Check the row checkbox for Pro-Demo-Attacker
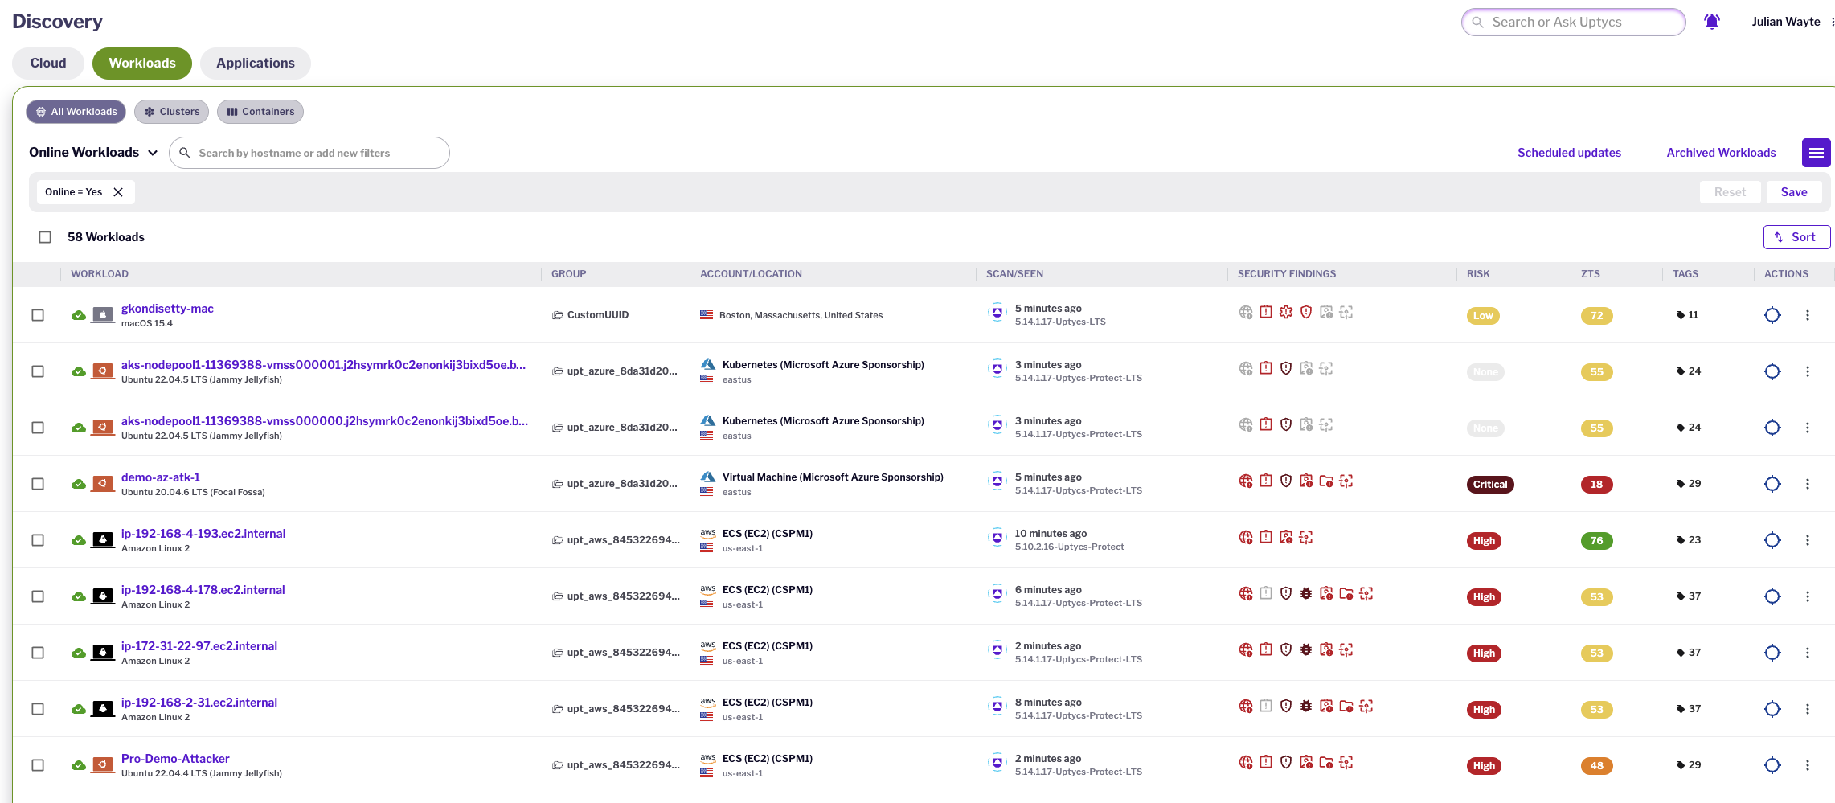This screenshot has height=803, width=1835. [38, 765]
